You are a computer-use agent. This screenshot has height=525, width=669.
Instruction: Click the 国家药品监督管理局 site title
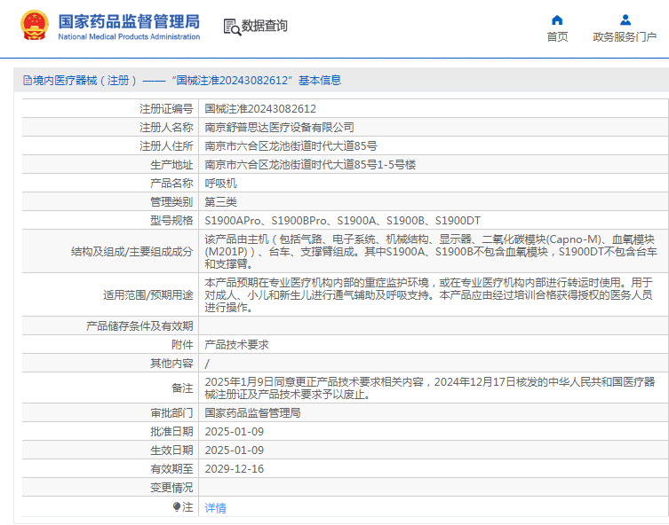[129, 21]
